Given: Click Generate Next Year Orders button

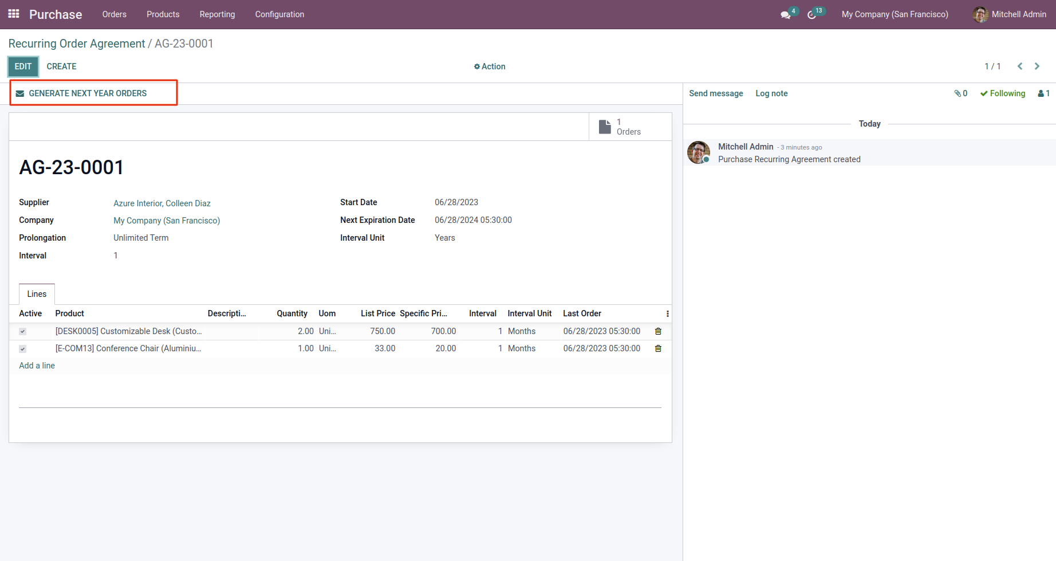Looking at the screenshot, I should pos(88,93).
